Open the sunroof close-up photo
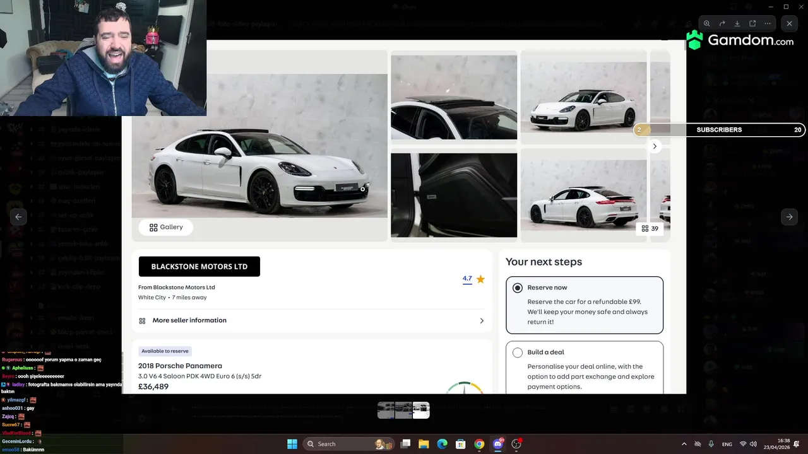Viewport: 808px width, 454px height. coord(454,97)
